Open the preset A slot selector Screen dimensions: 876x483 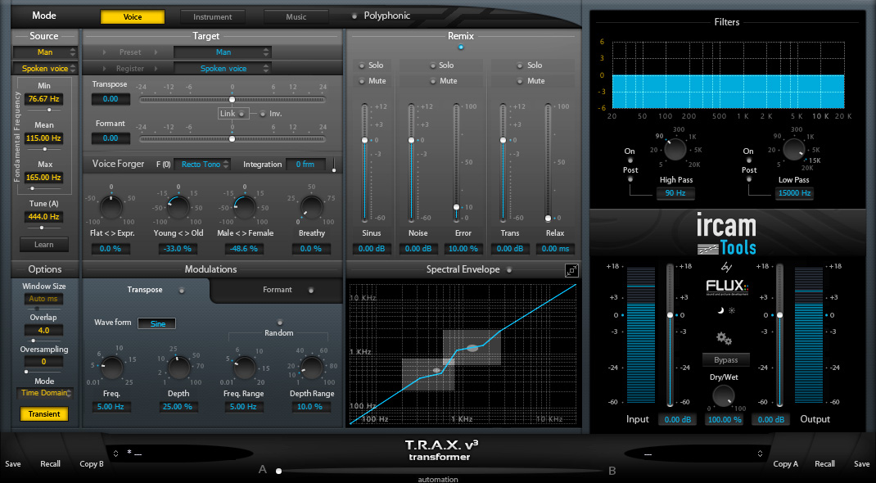[115, 454]
